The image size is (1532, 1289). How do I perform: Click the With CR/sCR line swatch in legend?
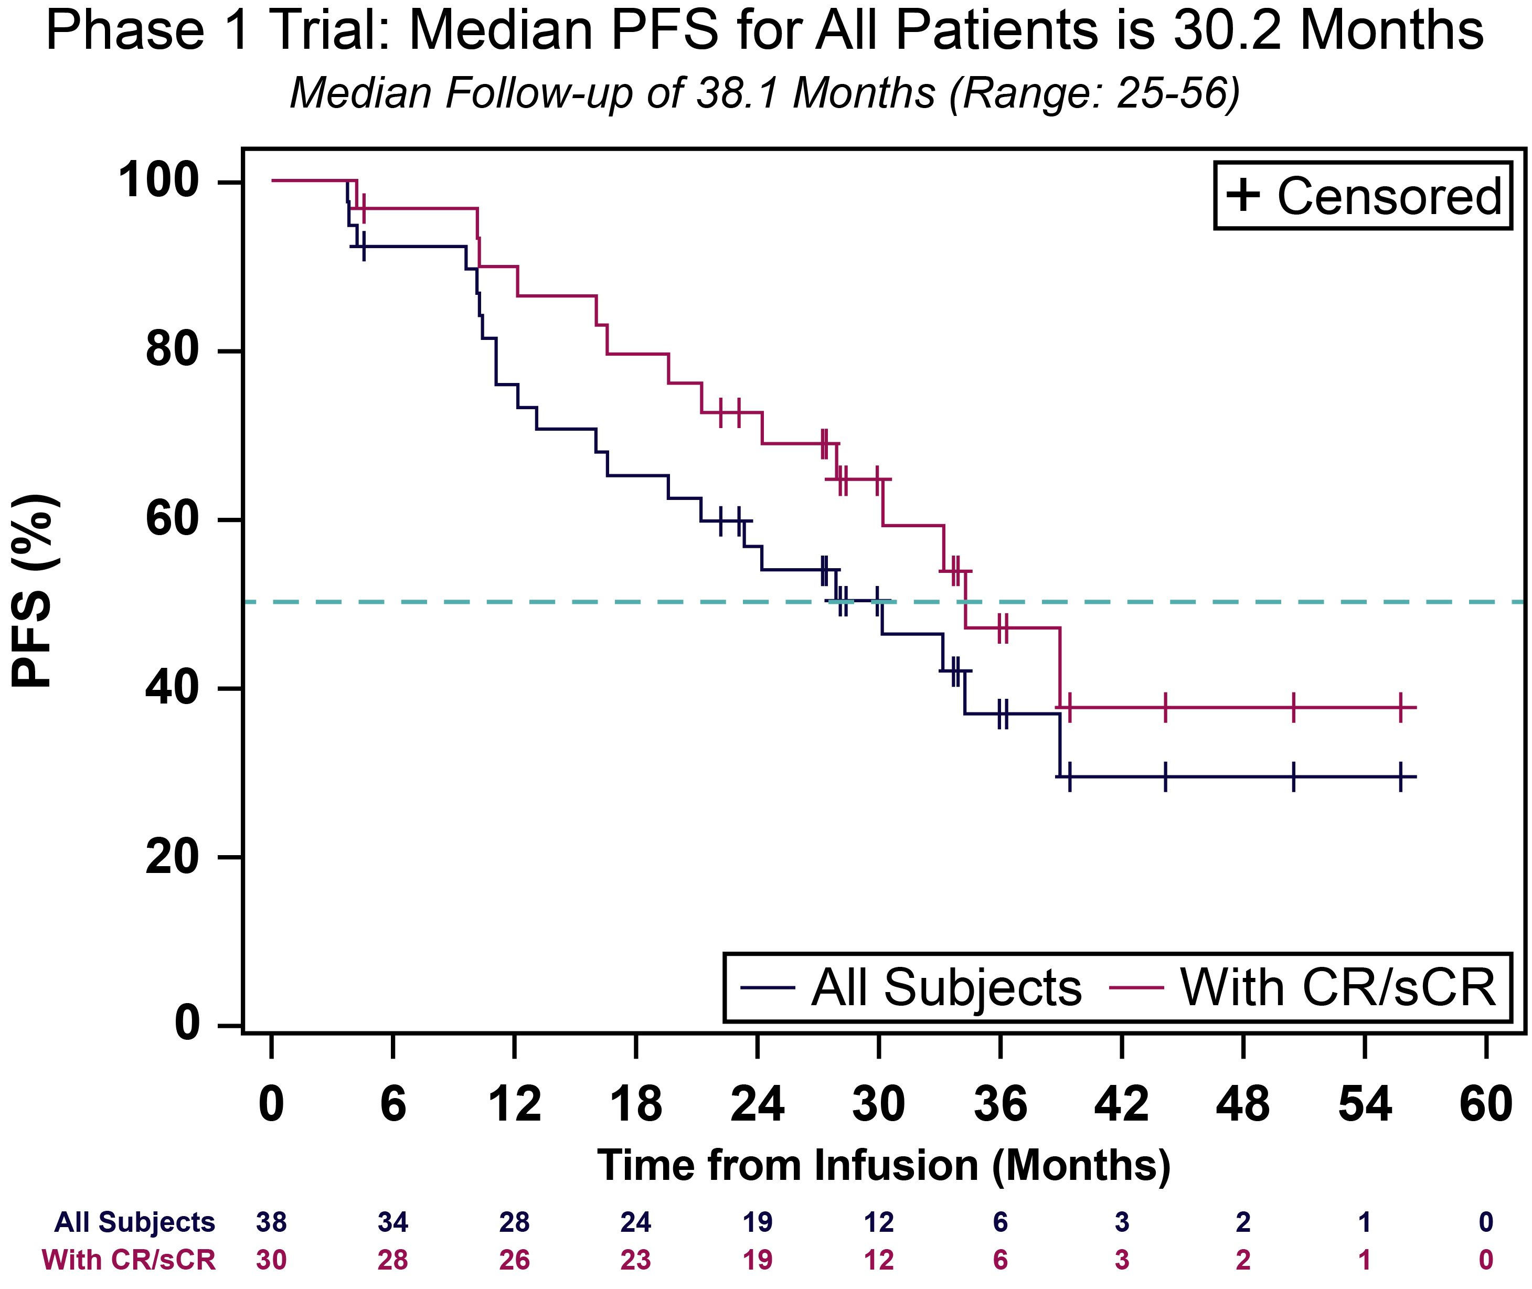[x=1136, y=988]
